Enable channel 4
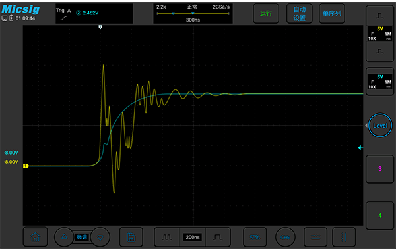The height and width of the screenshot is (250, 396). click(379, 215)
